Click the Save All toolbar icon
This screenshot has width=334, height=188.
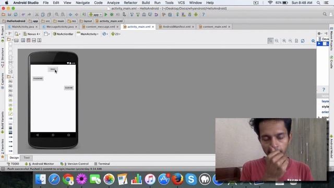pyautogui.click(x=9, y=15)
